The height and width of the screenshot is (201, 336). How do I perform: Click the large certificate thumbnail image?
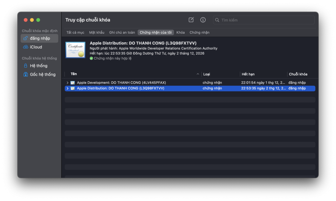(x=75, y=50)
